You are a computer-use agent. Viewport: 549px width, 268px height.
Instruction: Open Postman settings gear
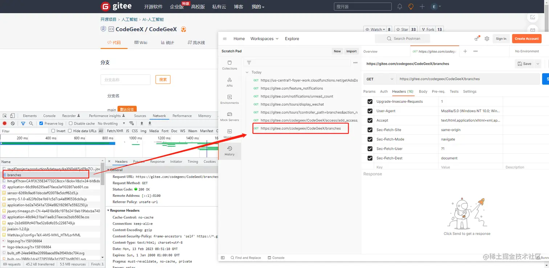487,38
